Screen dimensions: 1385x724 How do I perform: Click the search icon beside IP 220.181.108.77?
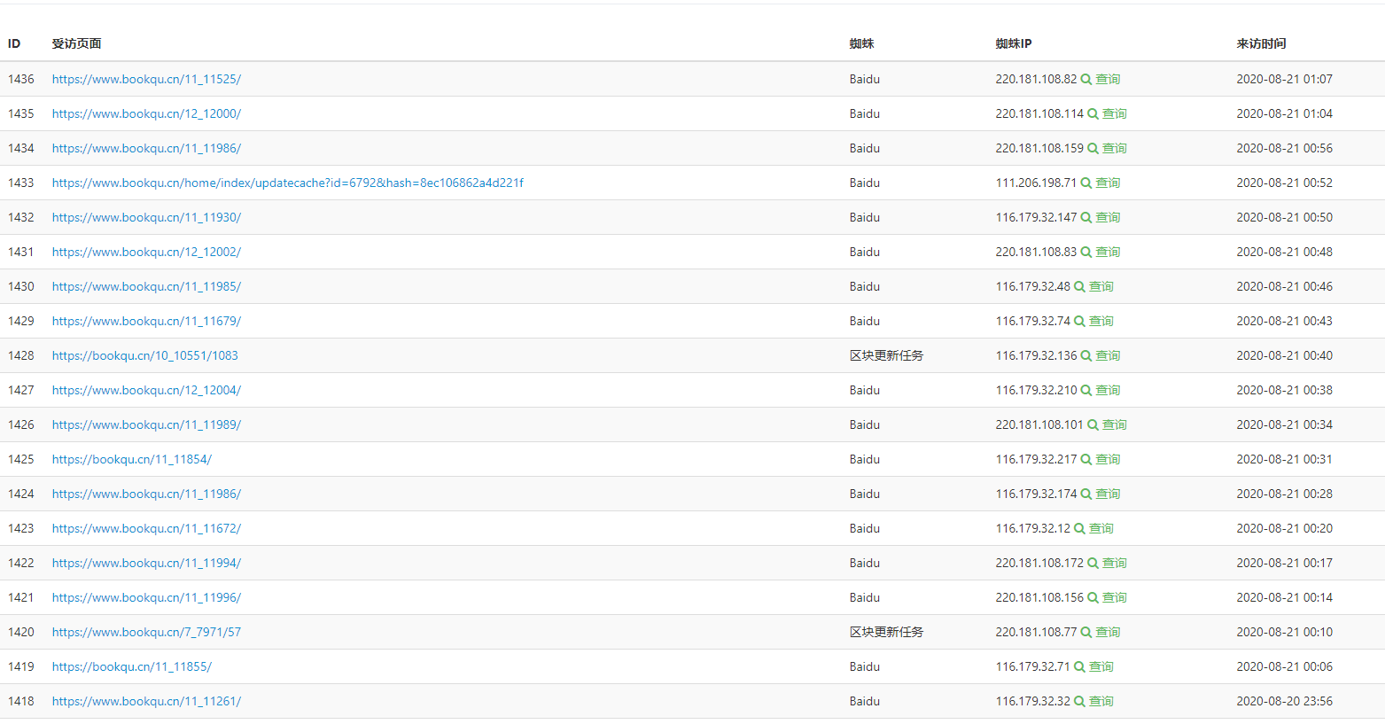1086,633
